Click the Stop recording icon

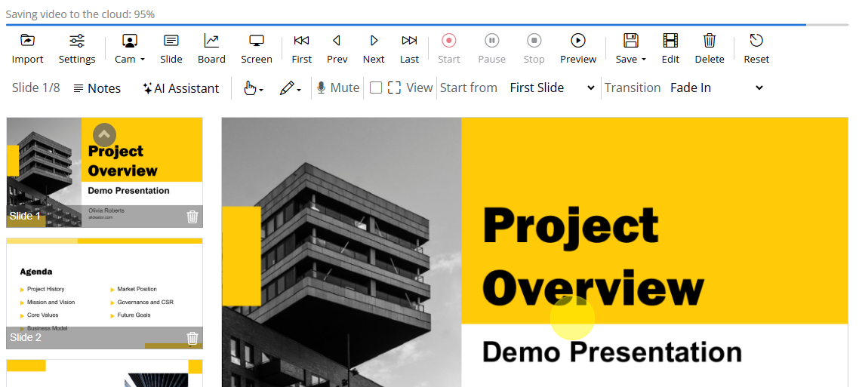click(534, 41)
